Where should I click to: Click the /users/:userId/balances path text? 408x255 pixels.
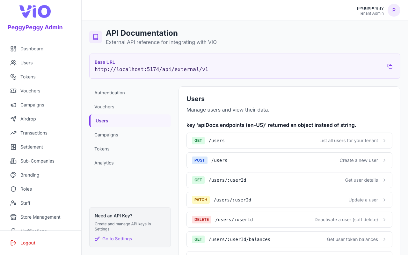(x=239, y=239)
